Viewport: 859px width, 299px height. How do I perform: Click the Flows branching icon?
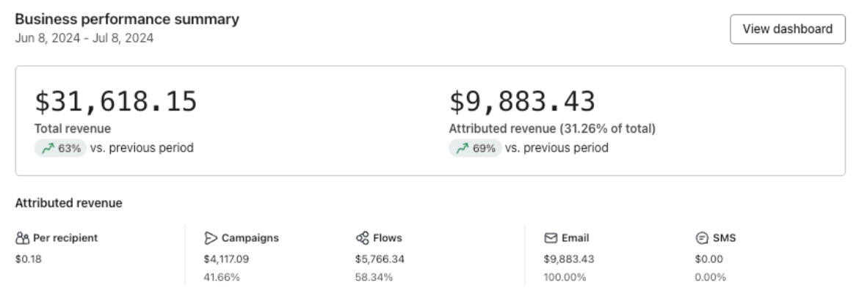(x=362, y=238)
